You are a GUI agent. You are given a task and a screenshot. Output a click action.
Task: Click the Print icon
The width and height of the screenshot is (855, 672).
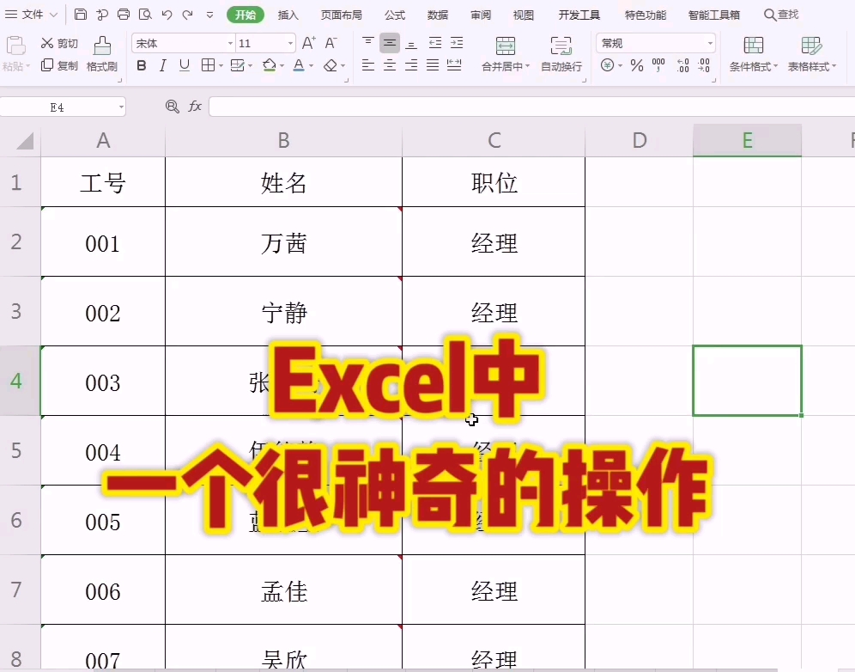pos(124,15)
